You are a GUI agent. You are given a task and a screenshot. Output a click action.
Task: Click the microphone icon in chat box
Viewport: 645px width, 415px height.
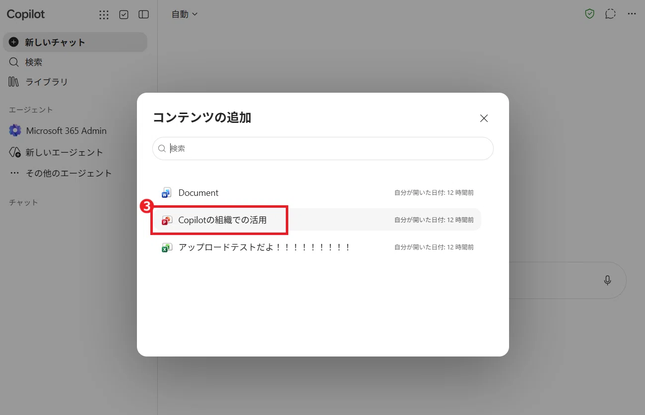[607, 281]
